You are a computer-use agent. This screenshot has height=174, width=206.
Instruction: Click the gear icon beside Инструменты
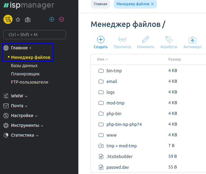tap(6, 126)
